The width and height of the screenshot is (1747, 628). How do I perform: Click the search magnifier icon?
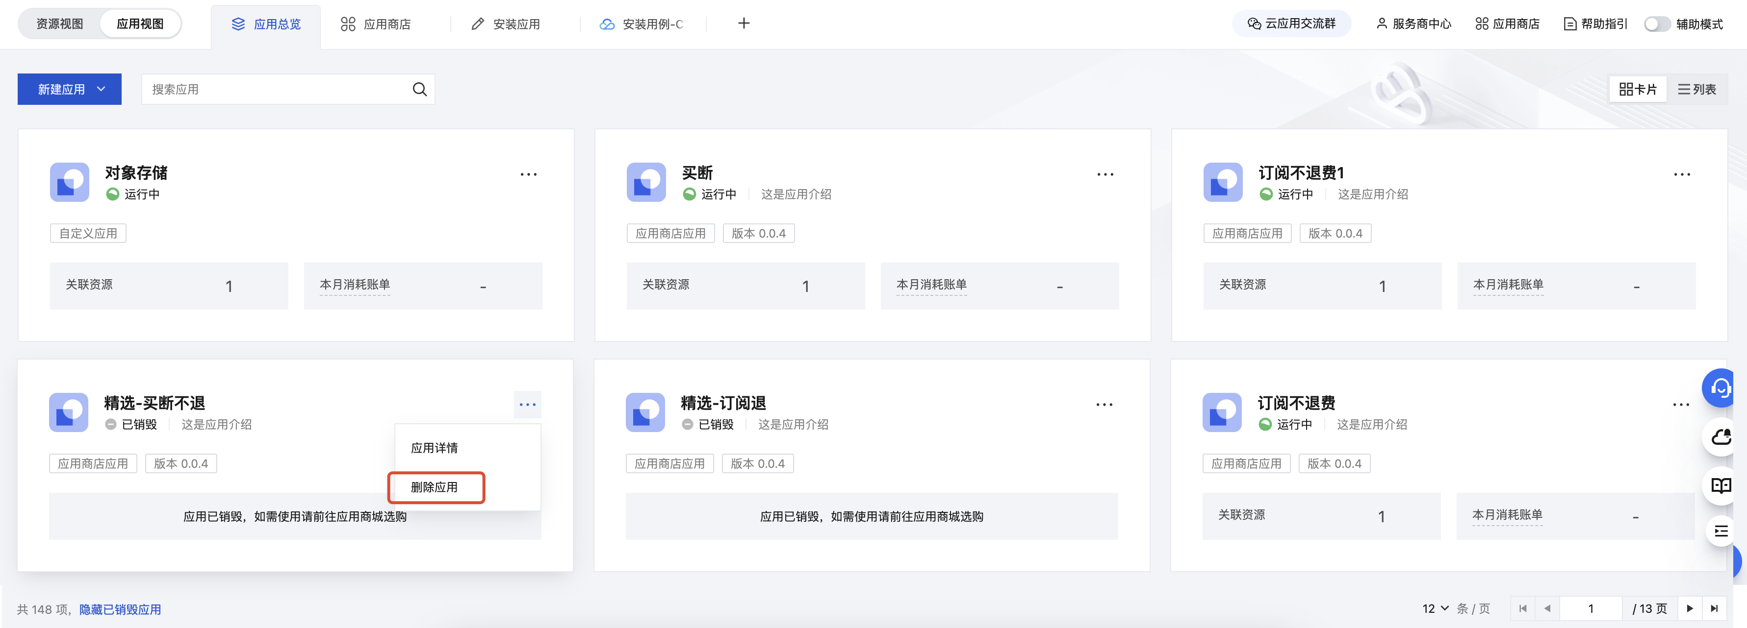tap(419, 90)
